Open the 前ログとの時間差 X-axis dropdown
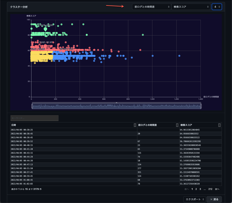 pos(151,7)
